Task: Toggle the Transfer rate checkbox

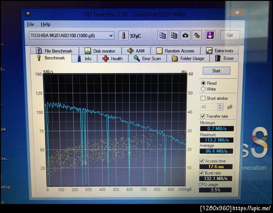Action: [x=202, y=116]
